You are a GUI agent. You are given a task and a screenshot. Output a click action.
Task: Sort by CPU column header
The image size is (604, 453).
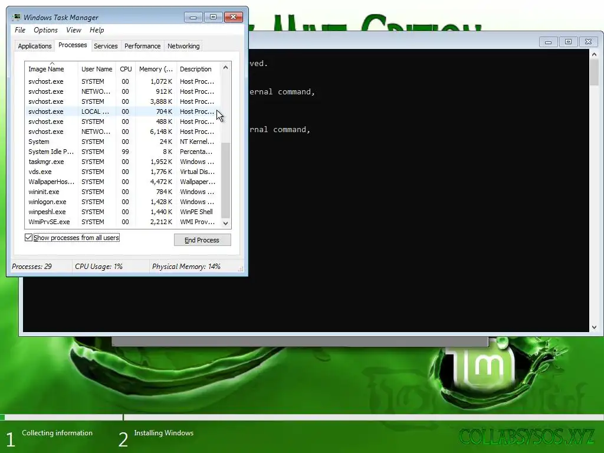(x=126, y=69)
